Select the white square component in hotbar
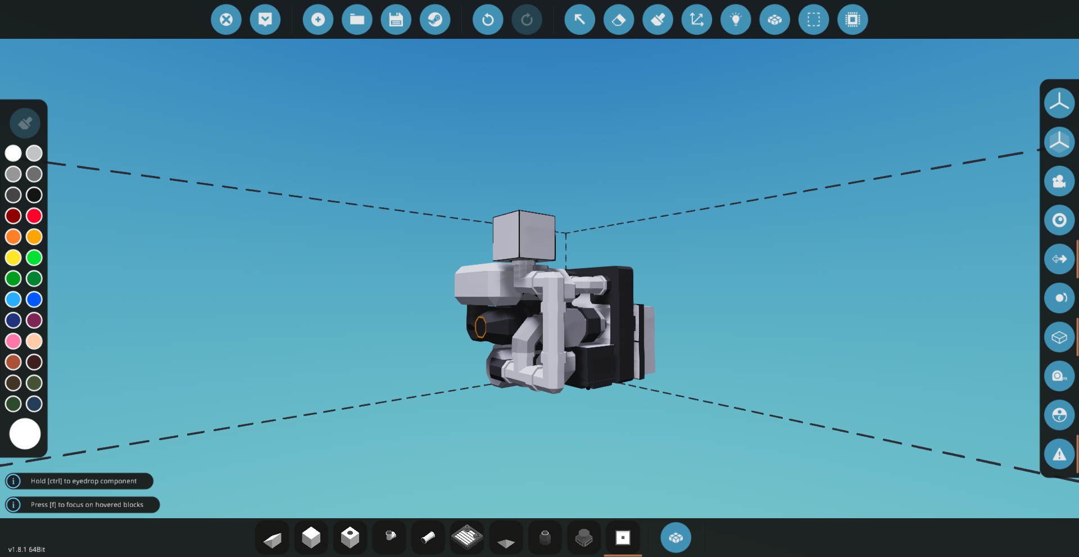The width and height of the screenshot is (1079, 557). 623,538
